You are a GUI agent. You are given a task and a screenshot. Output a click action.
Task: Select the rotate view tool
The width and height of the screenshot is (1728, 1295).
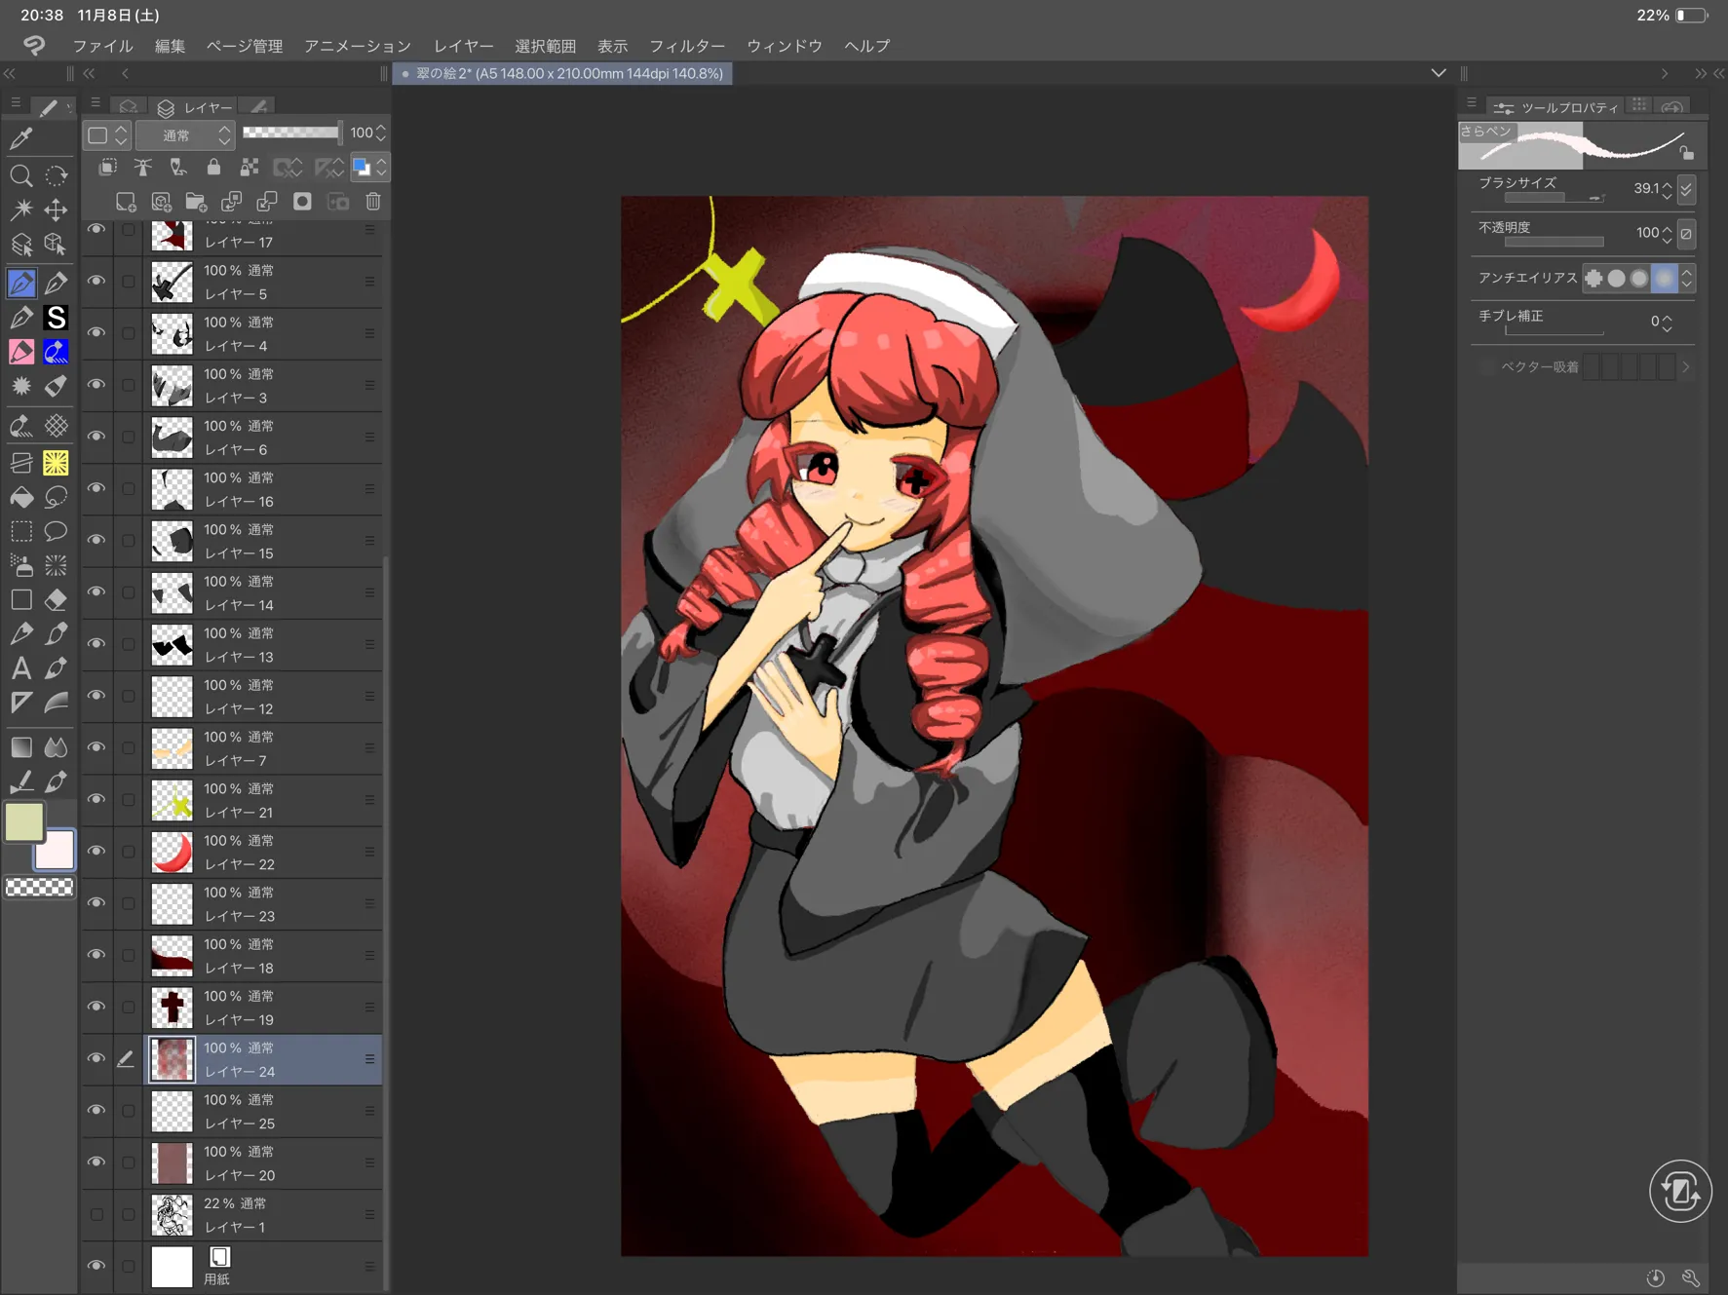(57, 175)
